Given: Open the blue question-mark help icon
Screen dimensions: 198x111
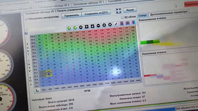Looking at the screenshot, I should tap(26, 33).
